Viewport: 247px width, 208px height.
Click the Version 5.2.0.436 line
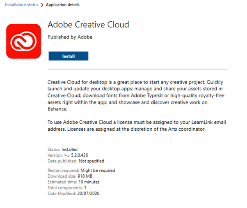(68, 155)
